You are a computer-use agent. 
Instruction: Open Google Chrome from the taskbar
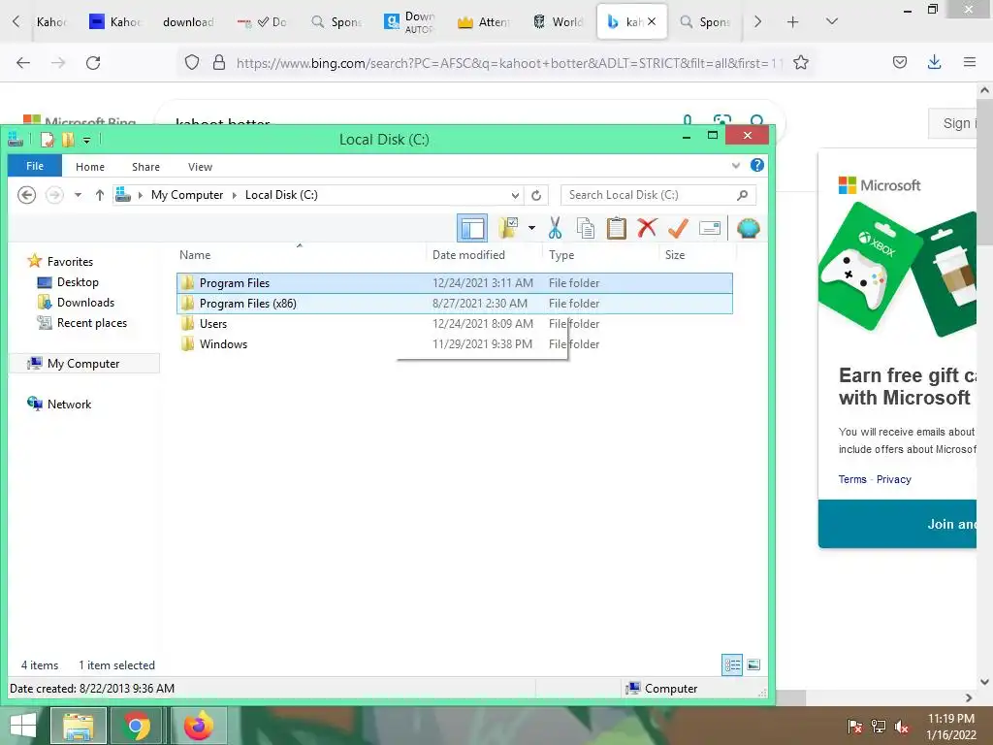click(x=136, y=726)
